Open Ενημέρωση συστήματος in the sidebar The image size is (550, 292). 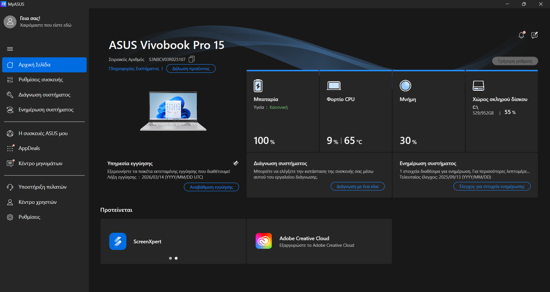click(44, 110)
